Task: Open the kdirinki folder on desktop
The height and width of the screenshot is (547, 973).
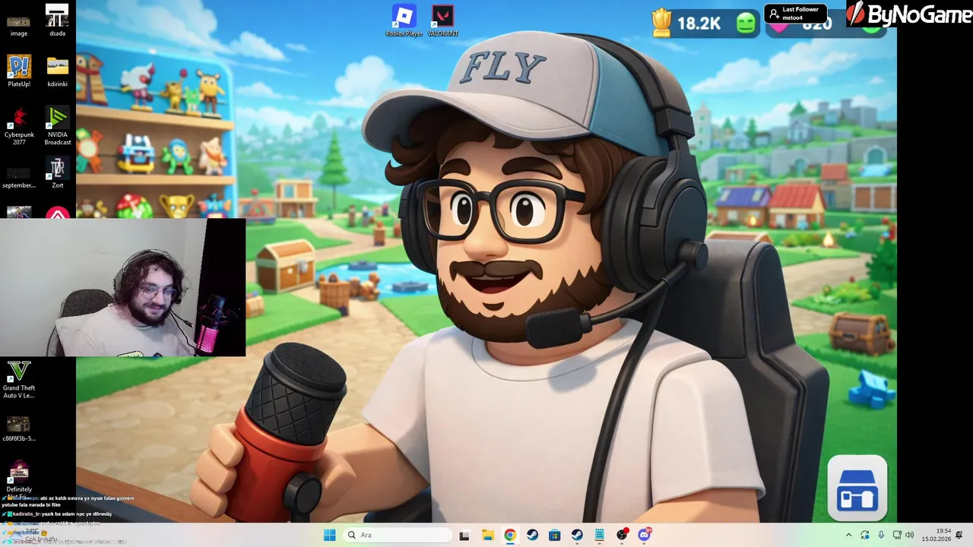Action: 58,71
